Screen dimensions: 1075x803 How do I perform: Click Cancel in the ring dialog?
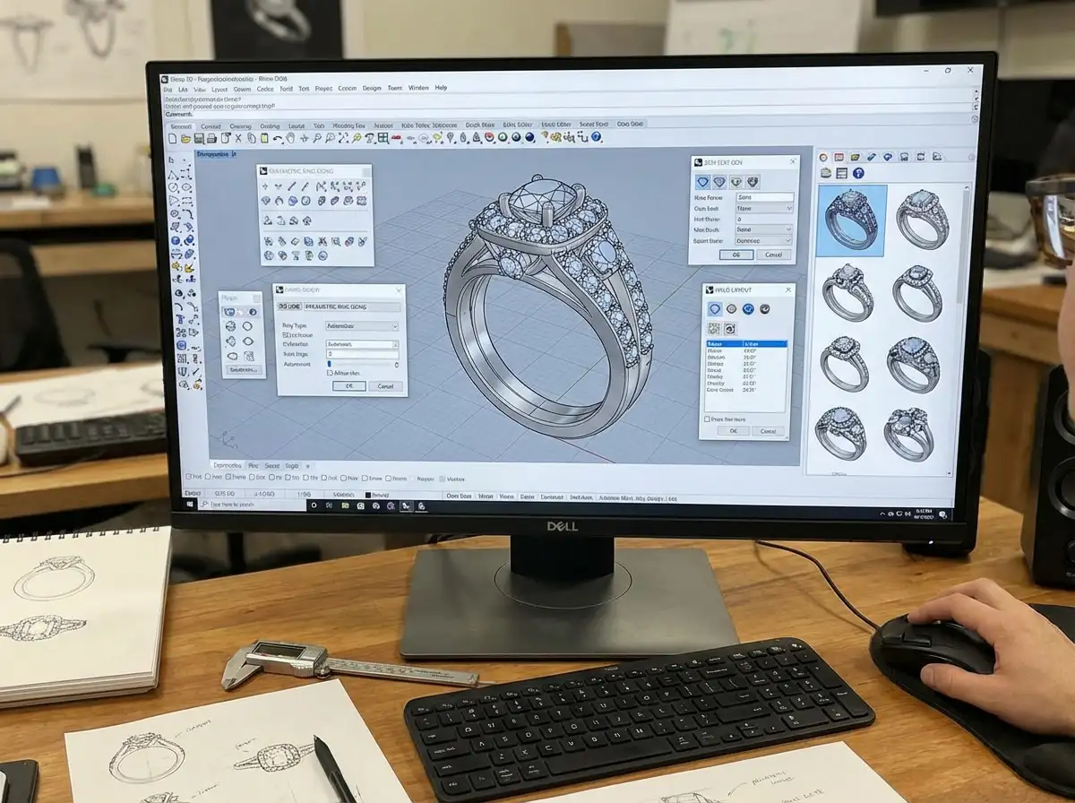[385, 386]
